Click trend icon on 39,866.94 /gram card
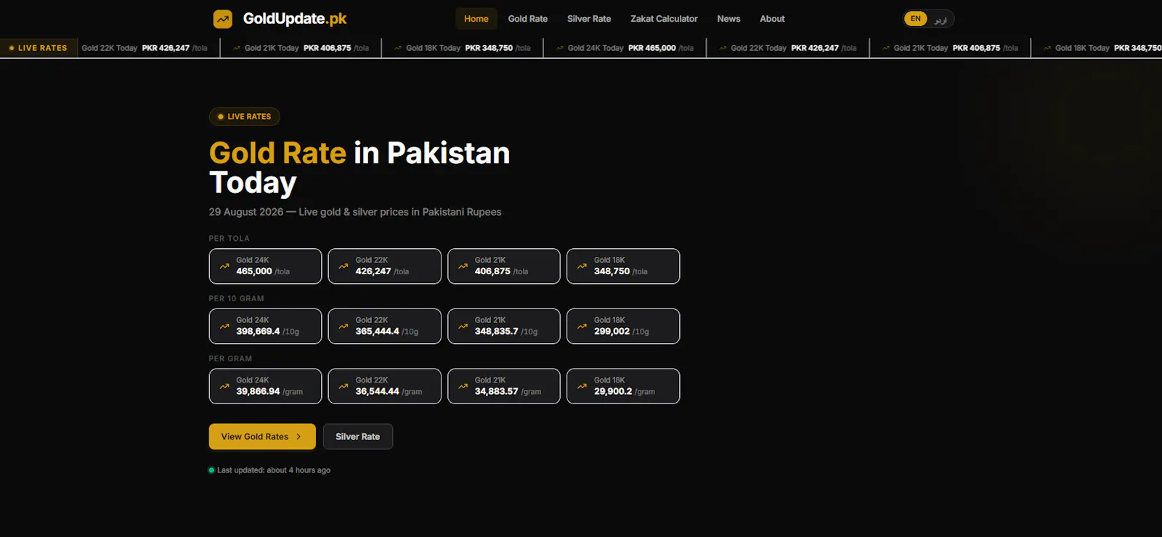 [x=224, y=387]
